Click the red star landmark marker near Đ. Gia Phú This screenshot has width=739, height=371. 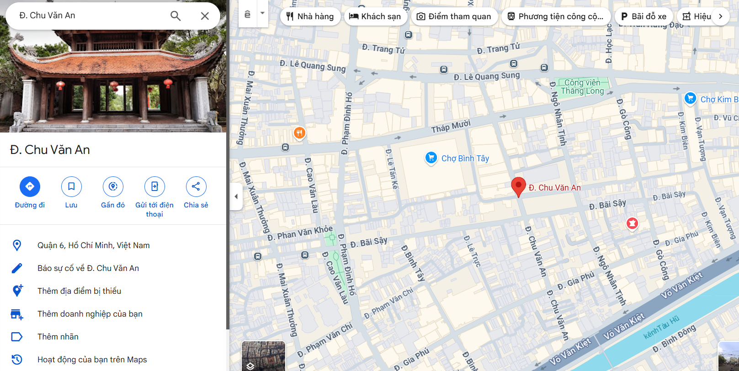[x=632, y=223]
